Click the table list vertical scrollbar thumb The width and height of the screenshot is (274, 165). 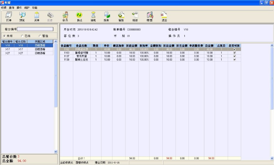pos(56,75)
